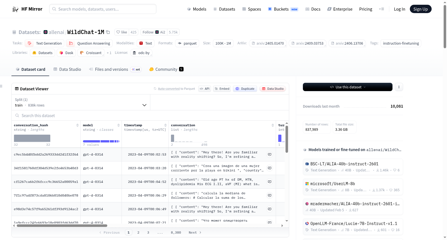Sort by the model column arrows
Viewport: 447px width, 240px height.
click(118, 125)
